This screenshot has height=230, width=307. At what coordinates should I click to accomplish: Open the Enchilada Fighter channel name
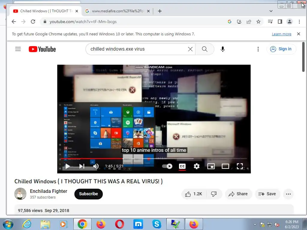[49, 191]
